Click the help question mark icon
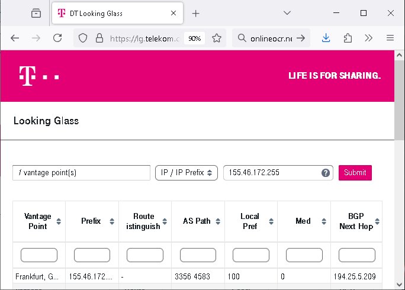Screen dimensions: 405x290 [x=326, y=173]
